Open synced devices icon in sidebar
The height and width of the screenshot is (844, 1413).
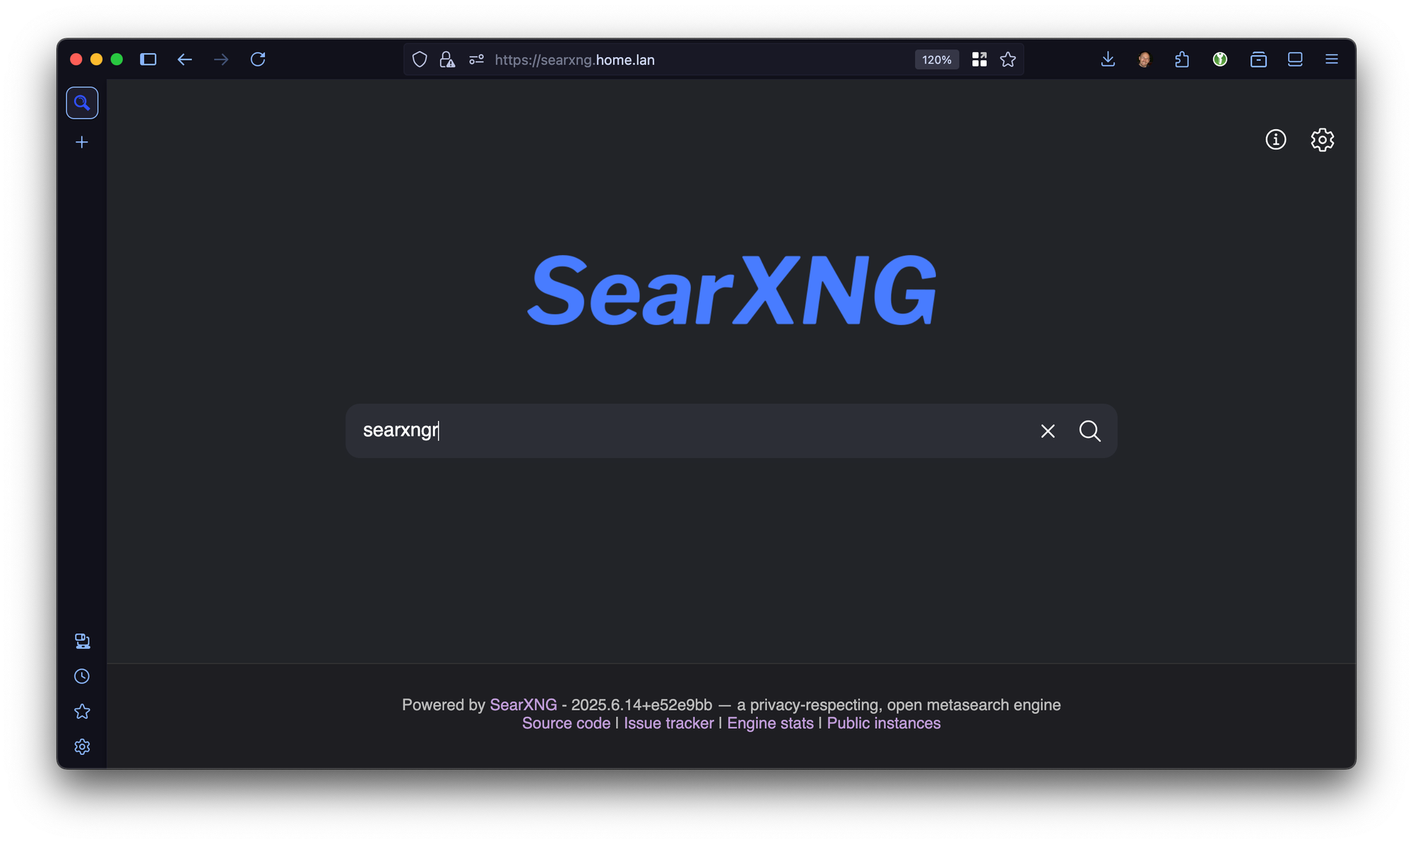coord(82,641)
